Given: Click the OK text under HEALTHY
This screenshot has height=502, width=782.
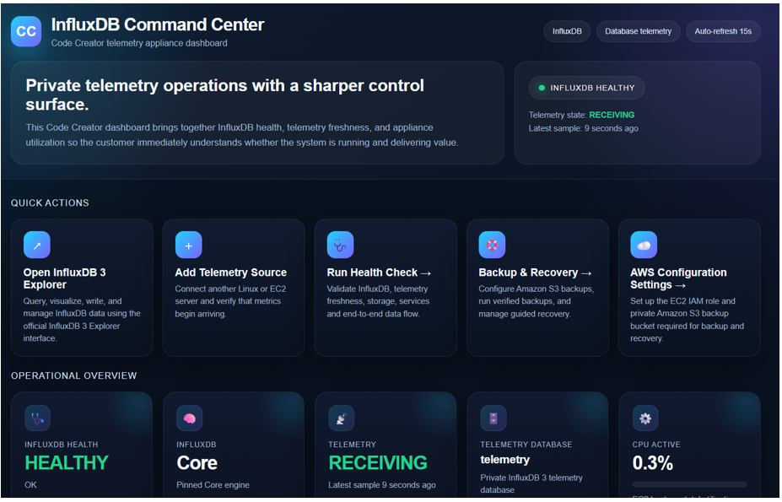Looking at the screenshot, I should (30, 485).
